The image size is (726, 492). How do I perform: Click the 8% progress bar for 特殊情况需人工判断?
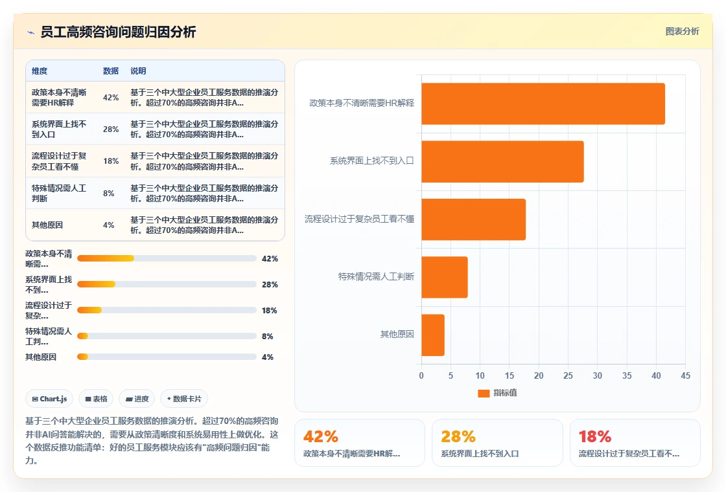pyautogui.click(x=167, y=336)
